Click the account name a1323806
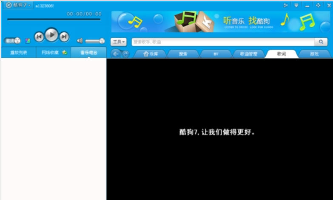Image resolution: width=333 pixels, height=200 pixels. pyautogui.click(x=44, y=6)
